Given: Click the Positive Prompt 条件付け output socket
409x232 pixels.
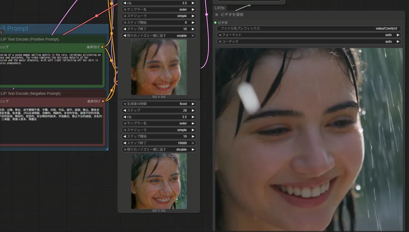Looking at the screenshot, I should 103,47.
